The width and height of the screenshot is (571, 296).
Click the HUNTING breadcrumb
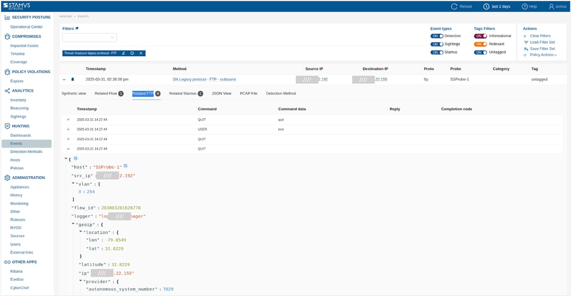tap(66, 17)
